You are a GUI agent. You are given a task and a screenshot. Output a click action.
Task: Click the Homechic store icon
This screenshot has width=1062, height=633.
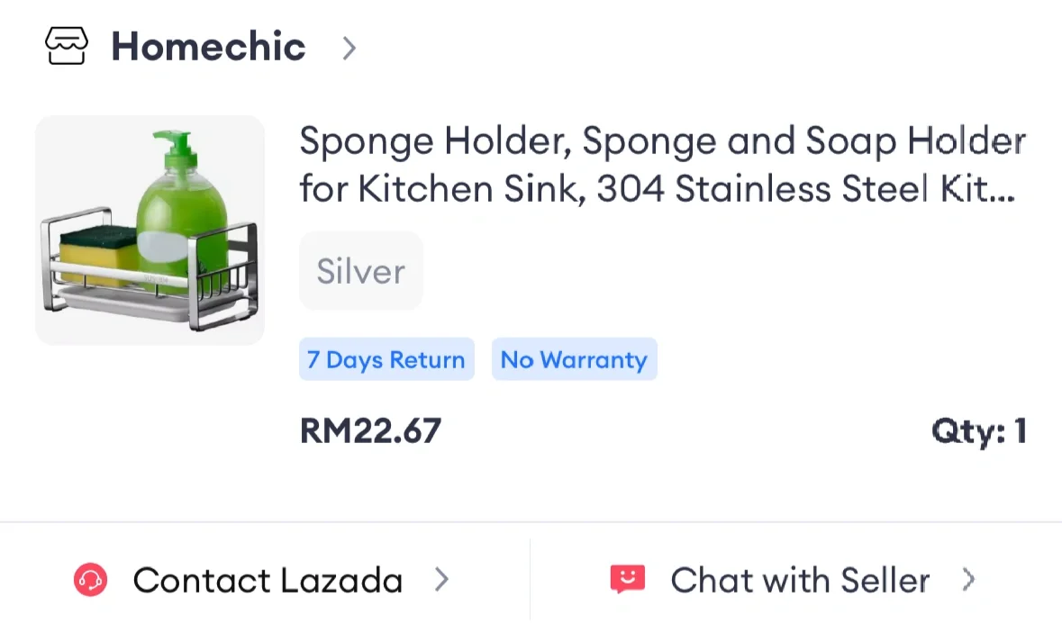pos(67,46)
